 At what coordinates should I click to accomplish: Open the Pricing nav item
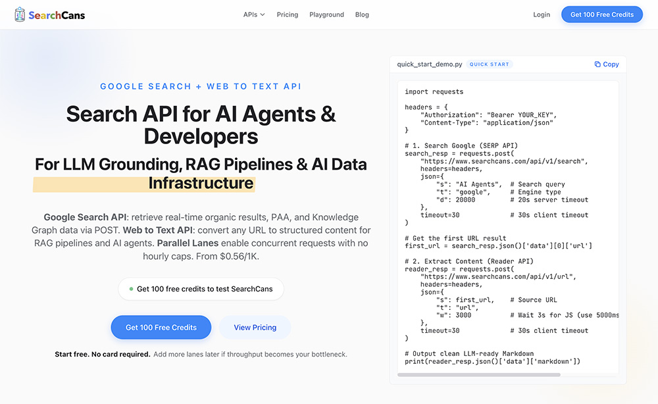288,14
